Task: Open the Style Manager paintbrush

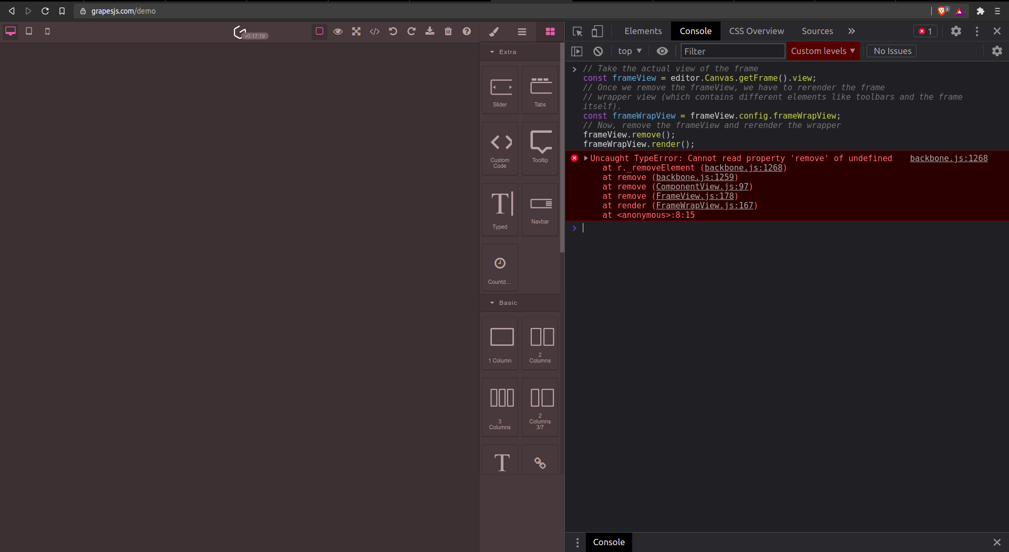Action: (493, 31)
